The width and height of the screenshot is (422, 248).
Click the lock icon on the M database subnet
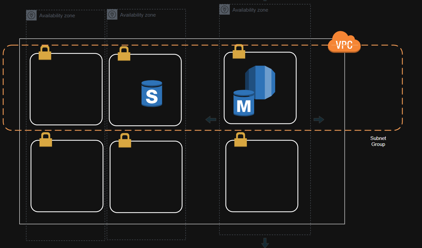239,52
